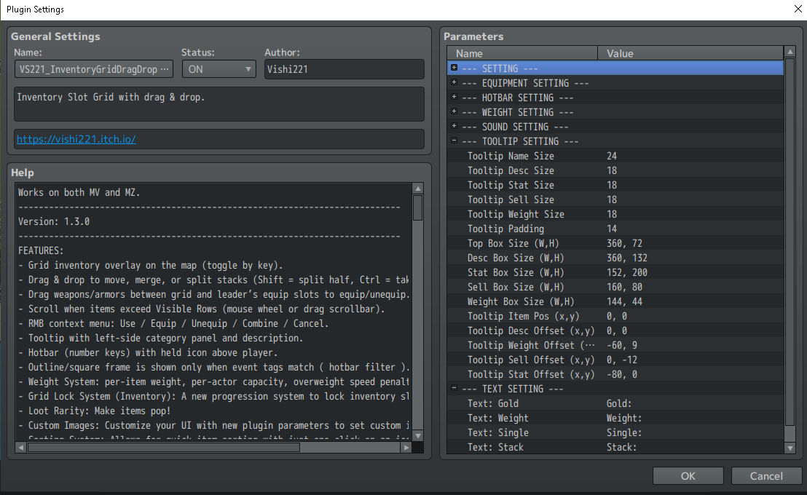Click the ellipsis button beside plugin name

(165, 69)
